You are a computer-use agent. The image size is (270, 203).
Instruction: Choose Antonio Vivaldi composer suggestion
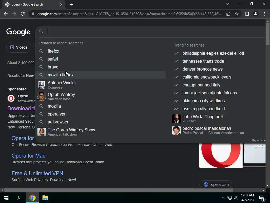100,85
